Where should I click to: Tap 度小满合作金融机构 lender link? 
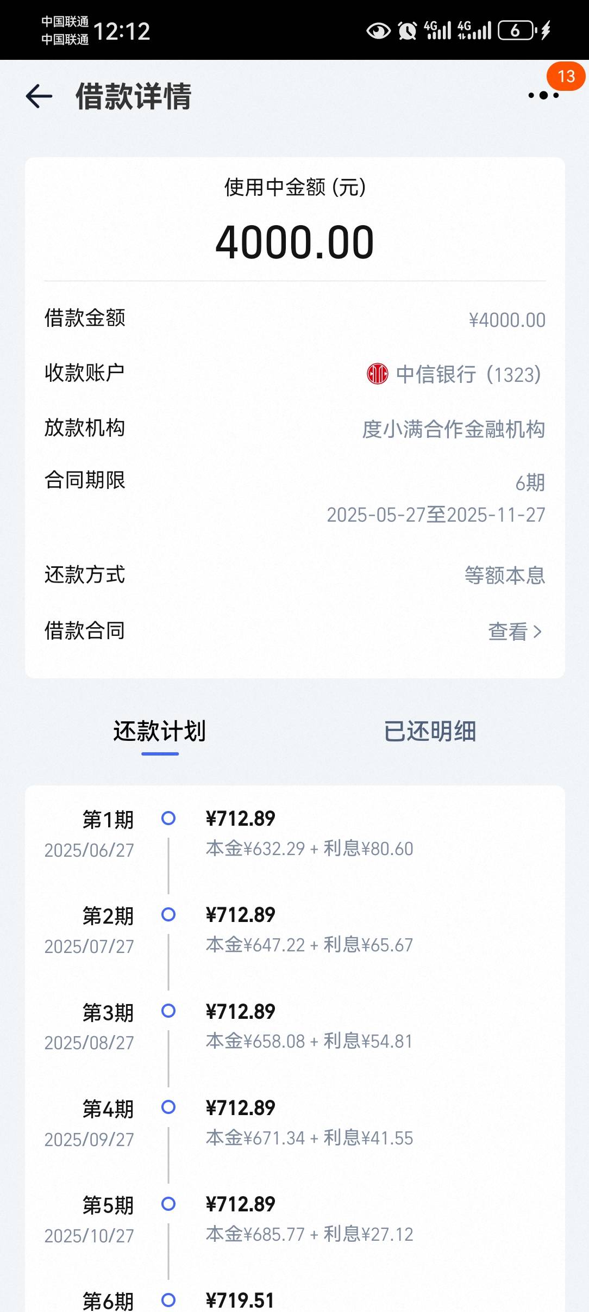click(x=454, y=429)
